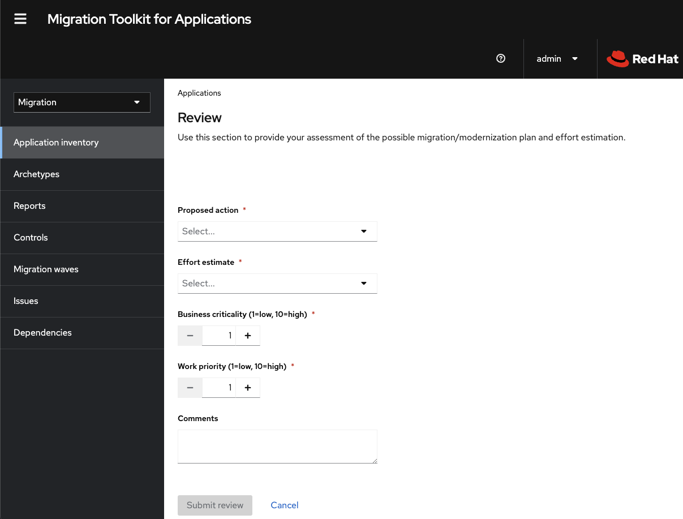The height and width of the screenshot is (519, 683).
Task: Increase Business criticality with plus button
Action: click(248, 336)
